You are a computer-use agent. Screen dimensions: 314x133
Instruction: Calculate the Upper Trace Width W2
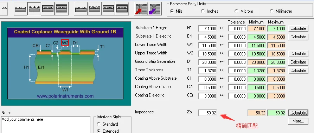(298, 54)
